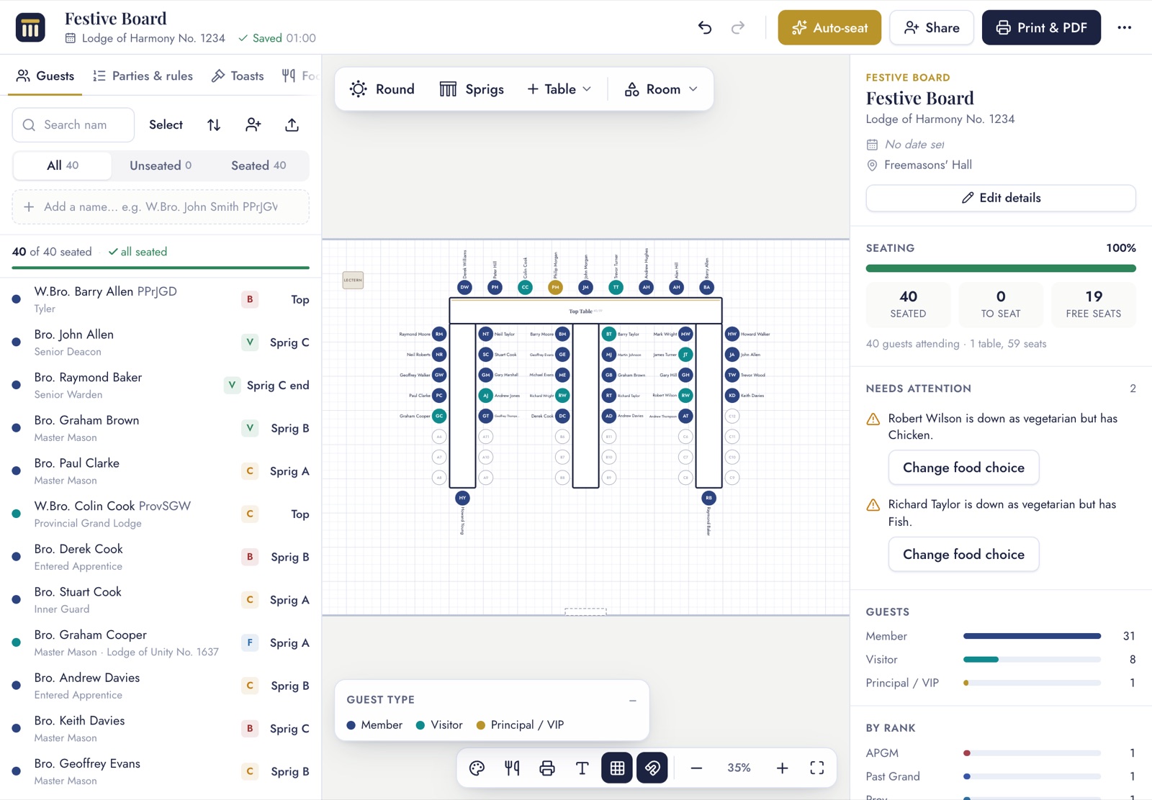Switch to the Toasts tab

238,76
